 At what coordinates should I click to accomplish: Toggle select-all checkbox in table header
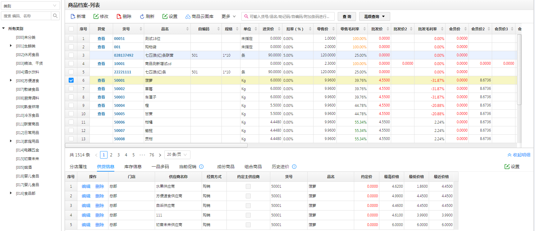[71, 29]
